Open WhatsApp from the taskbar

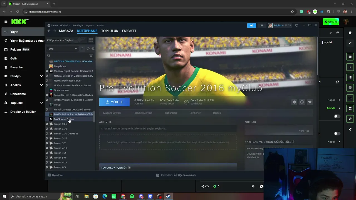[x=114, y=196]
